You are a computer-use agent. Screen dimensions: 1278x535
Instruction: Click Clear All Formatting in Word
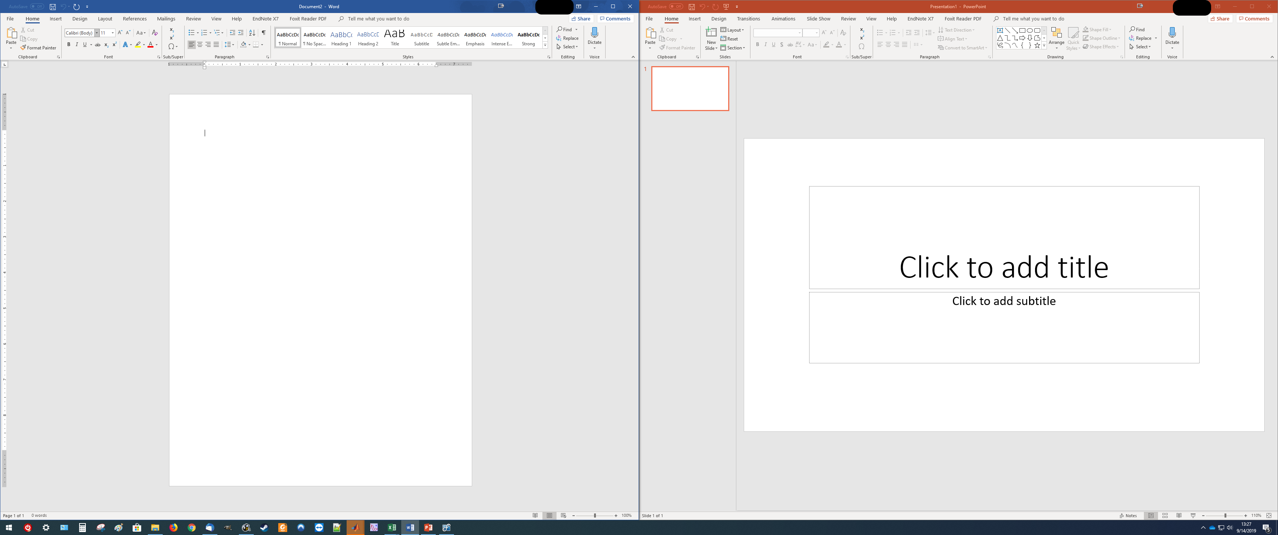tap(155, 32)
